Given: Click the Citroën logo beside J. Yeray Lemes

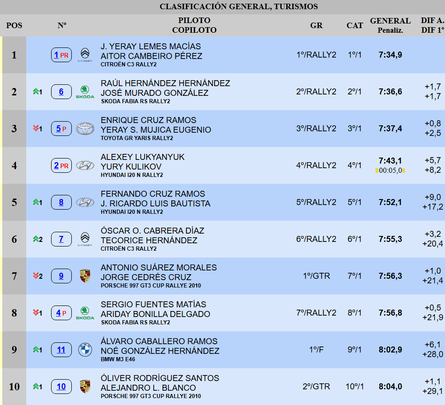Looking at the screenshot, I should click(x=85, y=54).
